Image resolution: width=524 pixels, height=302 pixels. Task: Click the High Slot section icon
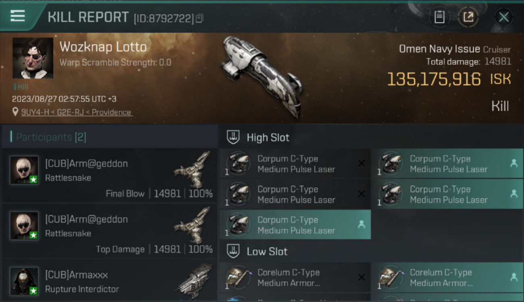click(x=233, y=137)
